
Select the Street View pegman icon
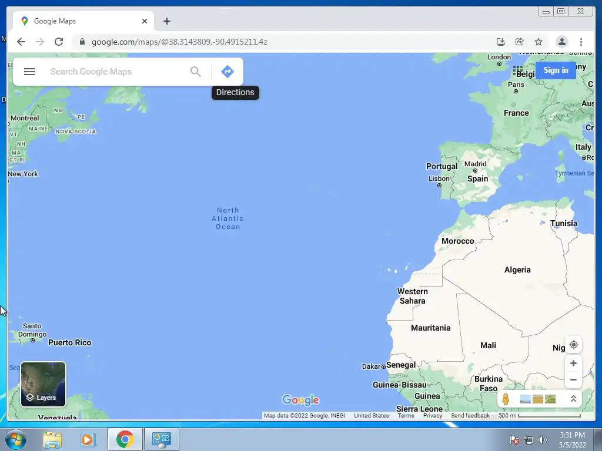pos(506,399)
